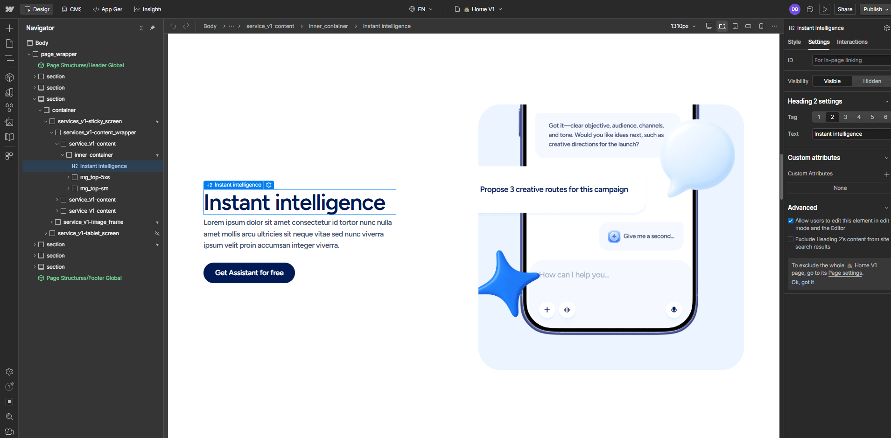This screenshot has width=891, height=438.
Task: Expand the mg_top-5xs tree node
Action: pos(68,177)
